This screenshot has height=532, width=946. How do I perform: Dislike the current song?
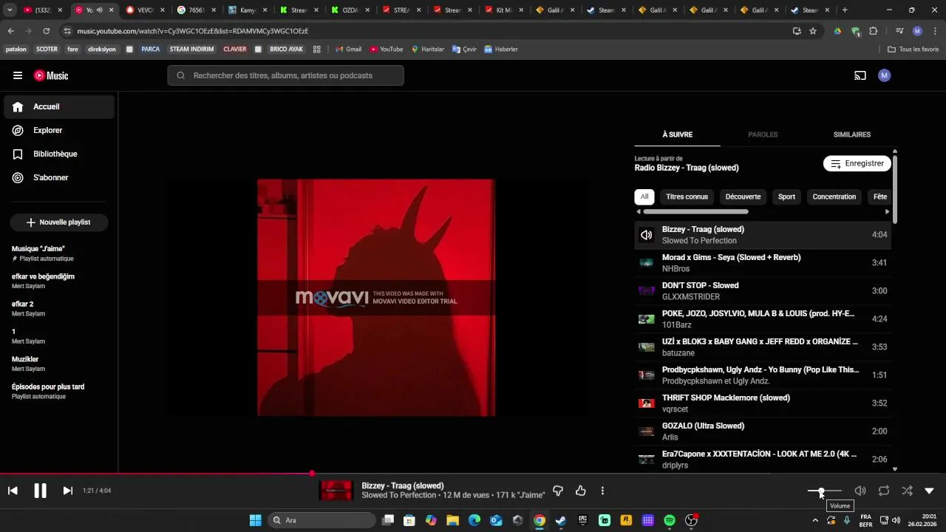click(558, 491)
